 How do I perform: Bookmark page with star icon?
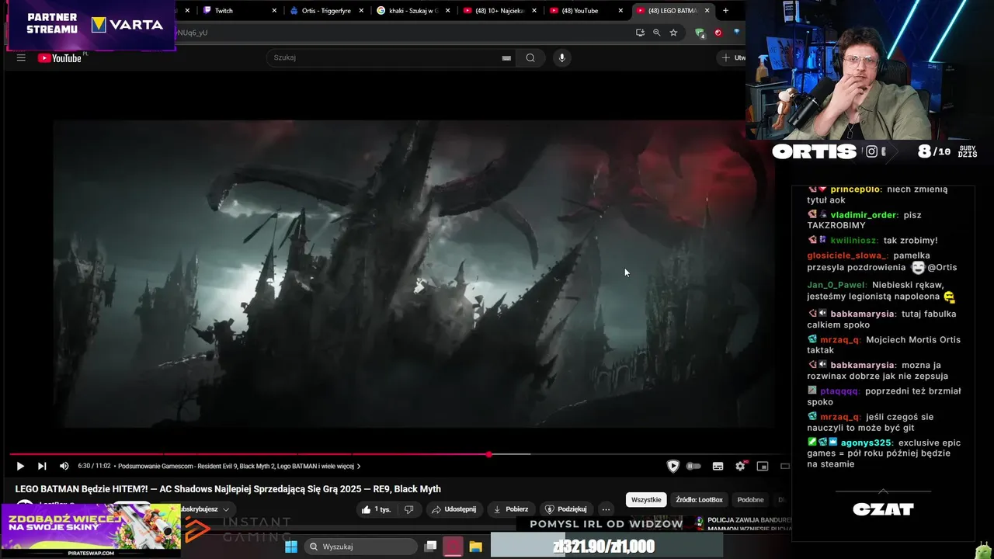click(673, 33)
